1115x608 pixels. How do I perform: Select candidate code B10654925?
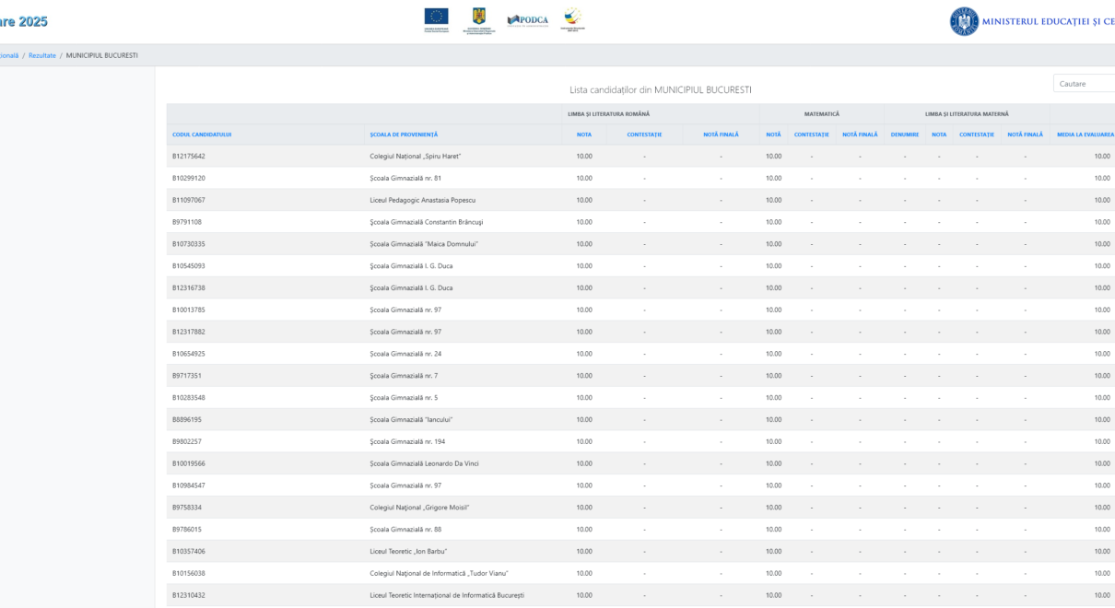189,354
